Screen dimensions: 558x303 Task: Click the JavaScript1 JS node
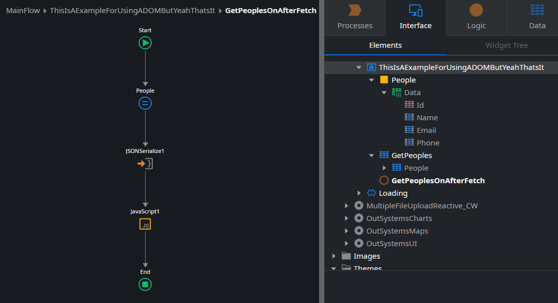[x=145, y=224]
